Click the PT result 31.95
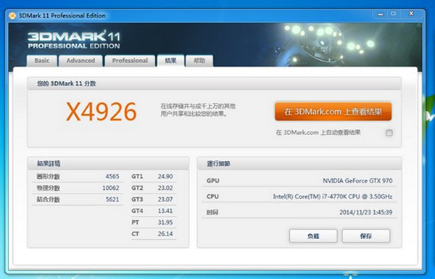 (165, 222)
